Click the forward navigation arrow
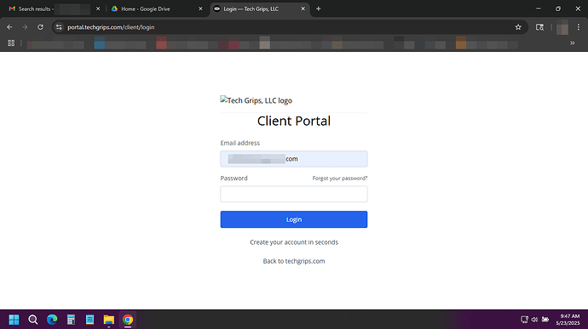Viewport: 588px width, 329px height. (25, 27)
